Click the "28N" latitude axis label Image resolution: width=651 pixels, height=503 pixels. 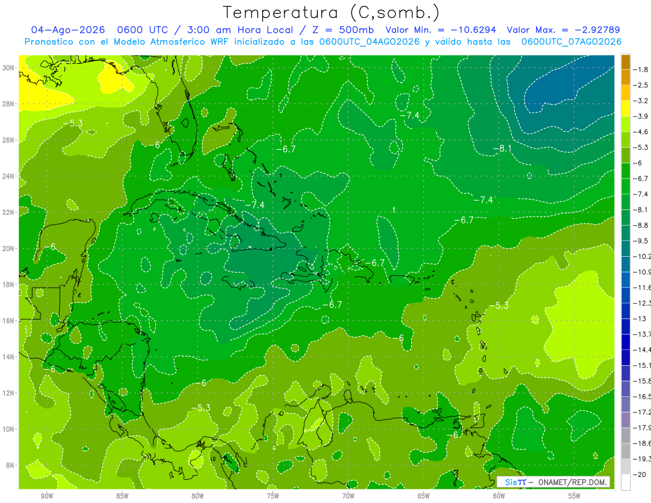9,104
